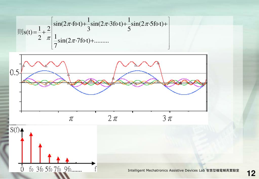Click the S(f) axis label
This screenshot has height=179, width=259.
[x=15, y=130]
